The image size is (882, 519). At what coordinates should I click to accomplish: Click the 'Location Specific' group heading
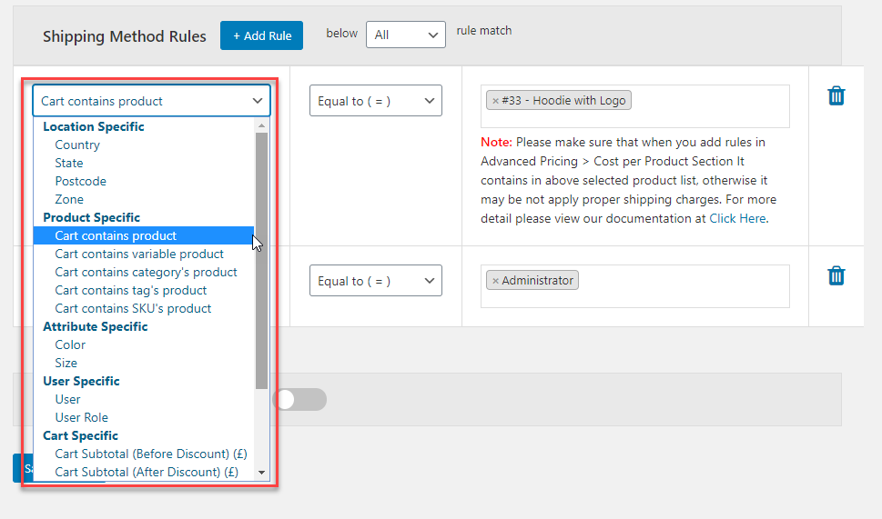94,126
